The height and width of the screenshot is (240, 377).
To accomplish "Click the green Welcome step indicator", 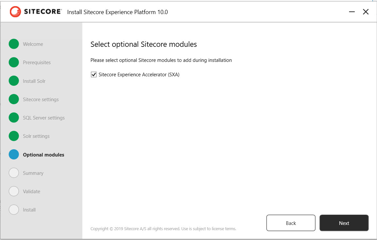I will point(14,44).
